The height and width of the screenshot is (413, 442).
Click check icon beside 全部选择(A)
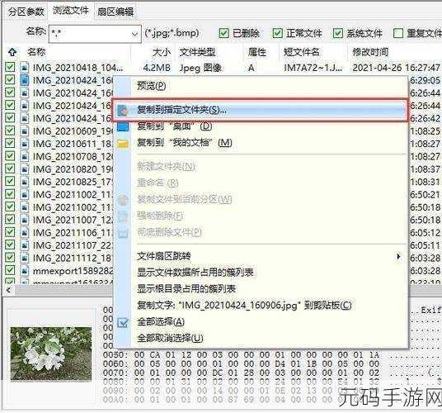pyautogui.click(x=123, y=322)
